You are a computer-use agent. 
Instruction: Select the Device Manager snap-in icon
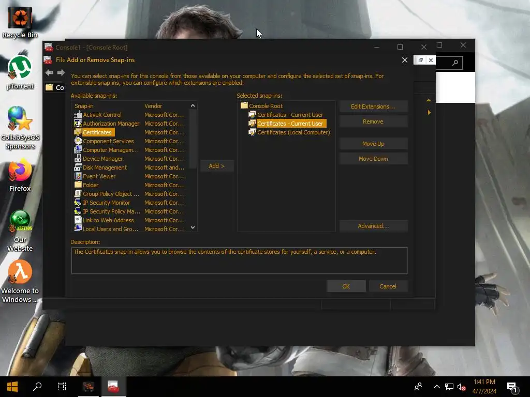78,159
